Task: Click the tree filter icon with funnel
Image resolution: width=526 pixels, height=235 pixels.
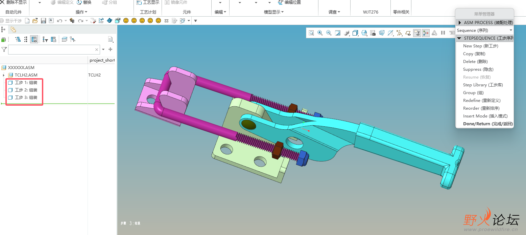Action: (x=45, y=40)
